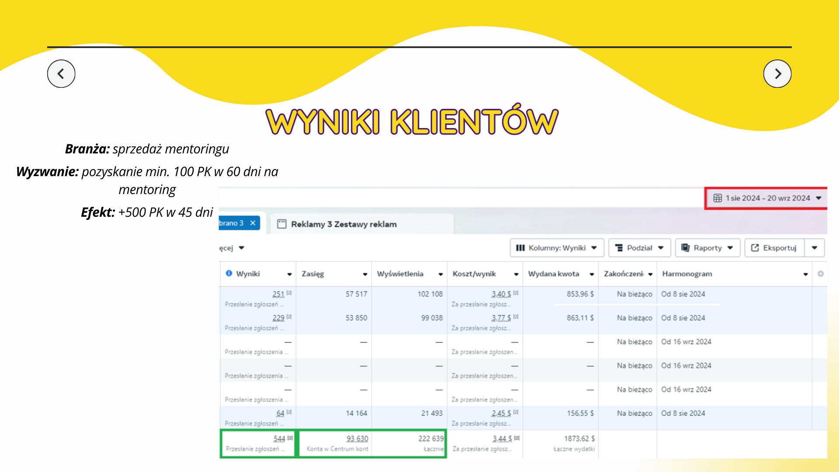
Task: Select impressions cell 21 493
Action: coord(432,413)
